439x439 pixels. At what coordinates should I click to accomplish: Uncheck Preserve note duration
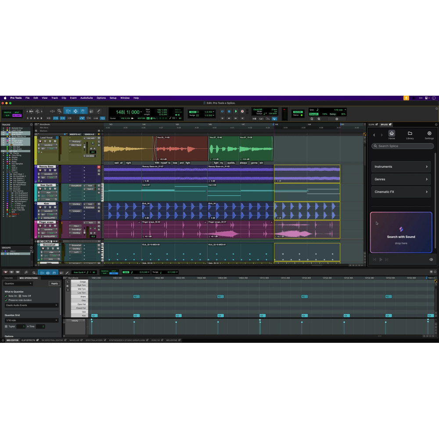[x=6, y=300]
